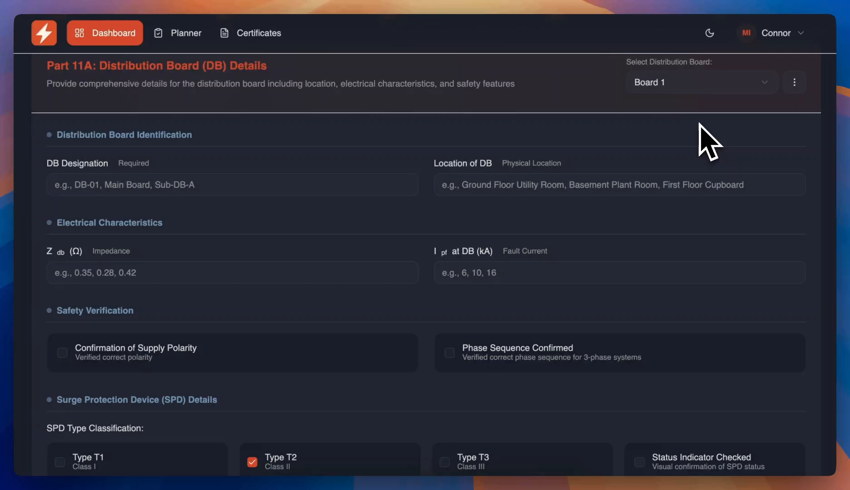
Task: Click the lightning bolt app logo
Action: click(44, 33)
